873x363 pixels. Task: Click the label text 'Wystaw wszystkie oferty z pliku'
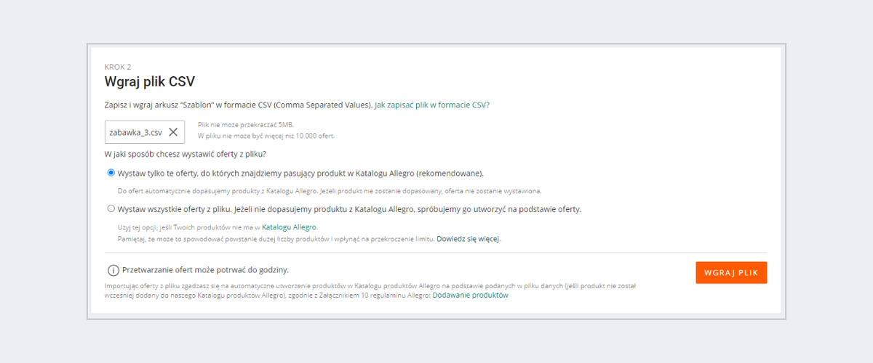(175, 209)
